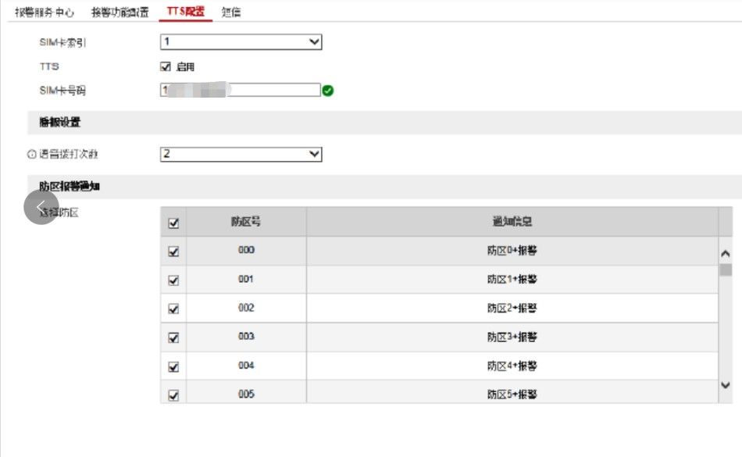Uncheck the checkbox for zone 000

coord(173,252)
